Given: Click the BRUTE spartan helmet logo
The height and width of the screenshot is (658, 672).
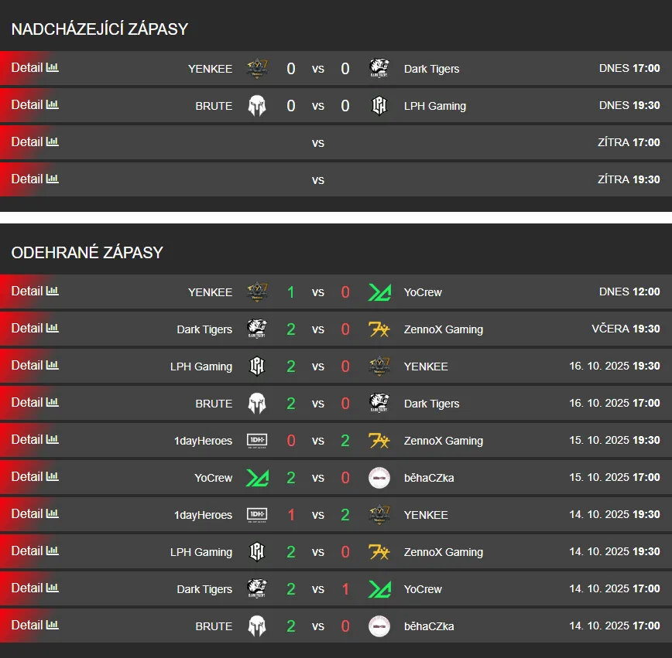Looking at the screenshot, I should tap(257, 105).
